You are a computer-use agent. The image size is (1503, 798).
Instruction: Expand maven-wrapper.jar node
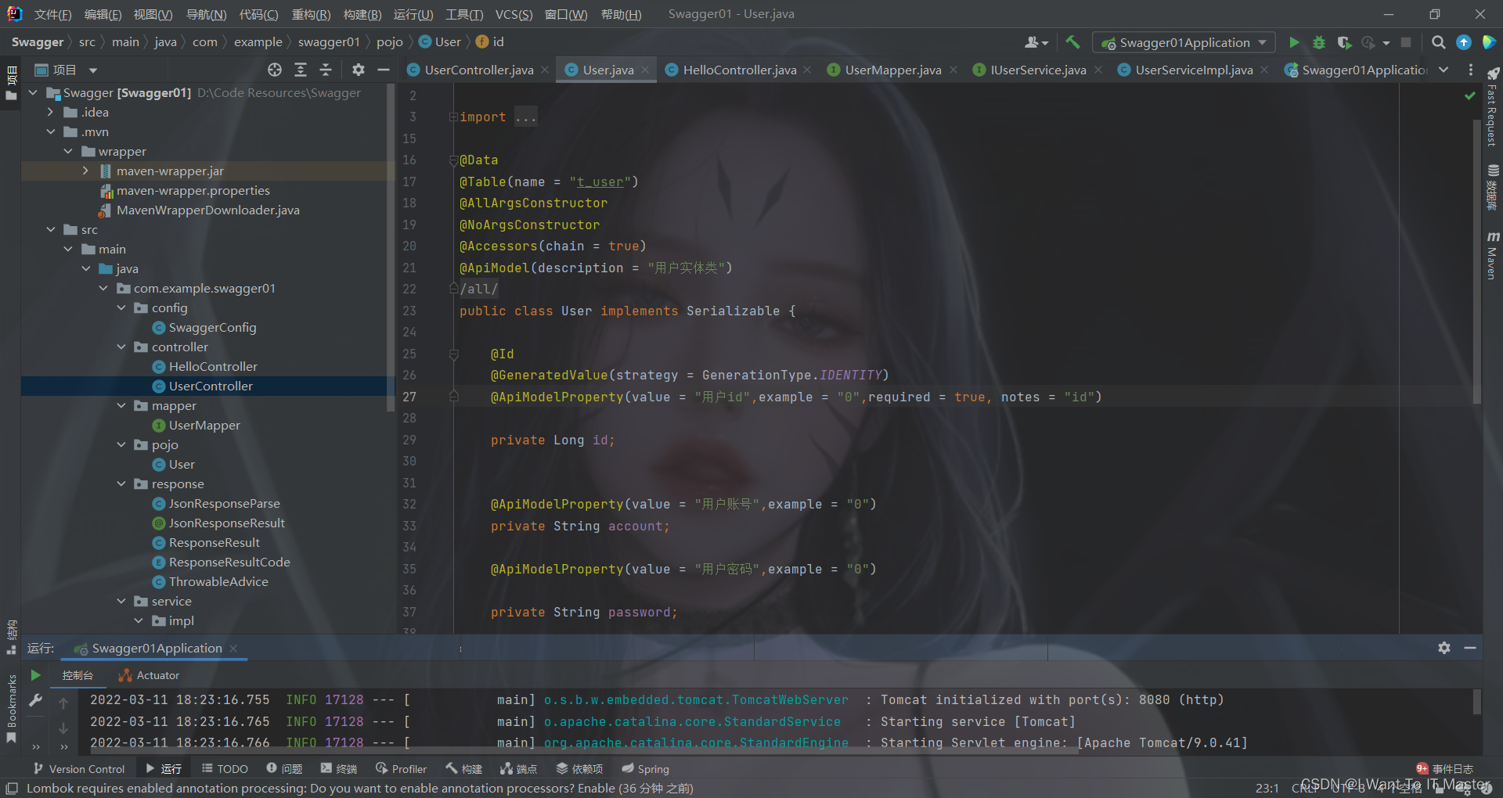[85, 171]
